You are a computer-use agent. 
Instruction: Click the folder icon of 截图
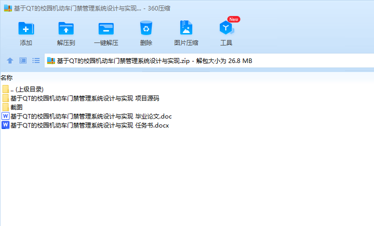coord(6,107)
